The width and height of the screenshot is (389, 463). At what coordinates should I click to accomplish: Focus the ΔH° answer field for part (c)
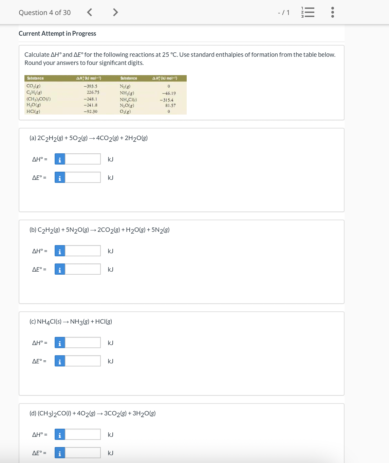tap(83, 343)
